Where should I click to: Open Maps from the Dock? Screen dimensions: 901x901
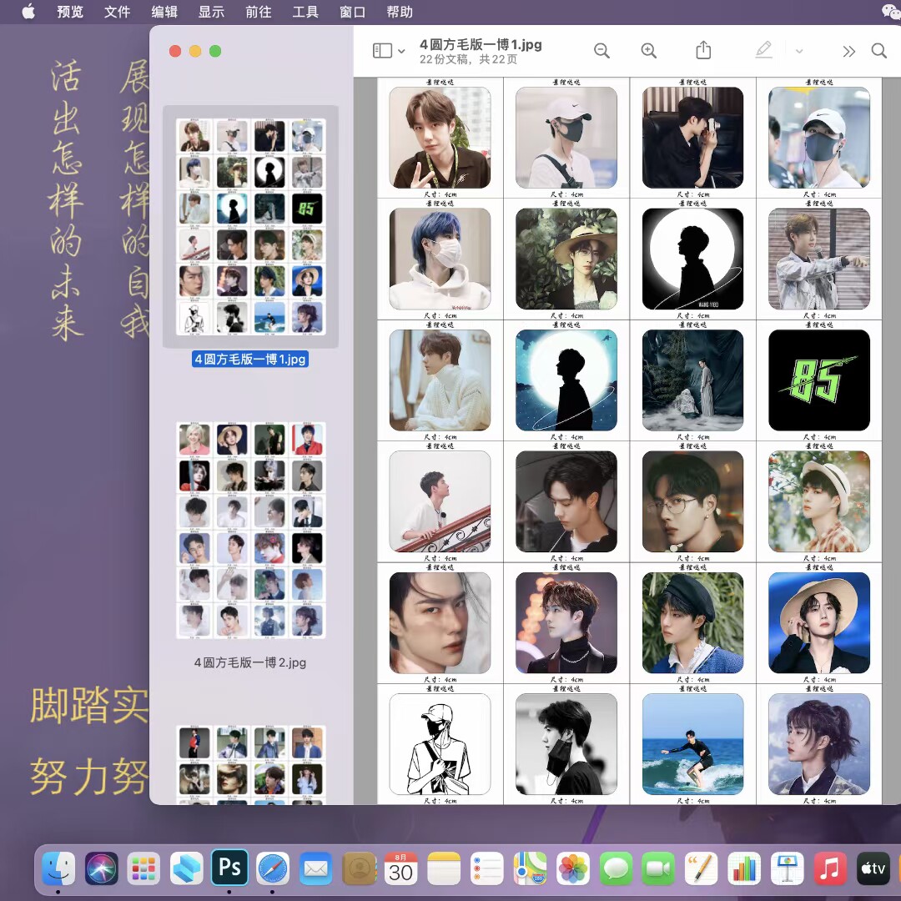(530, 868)
